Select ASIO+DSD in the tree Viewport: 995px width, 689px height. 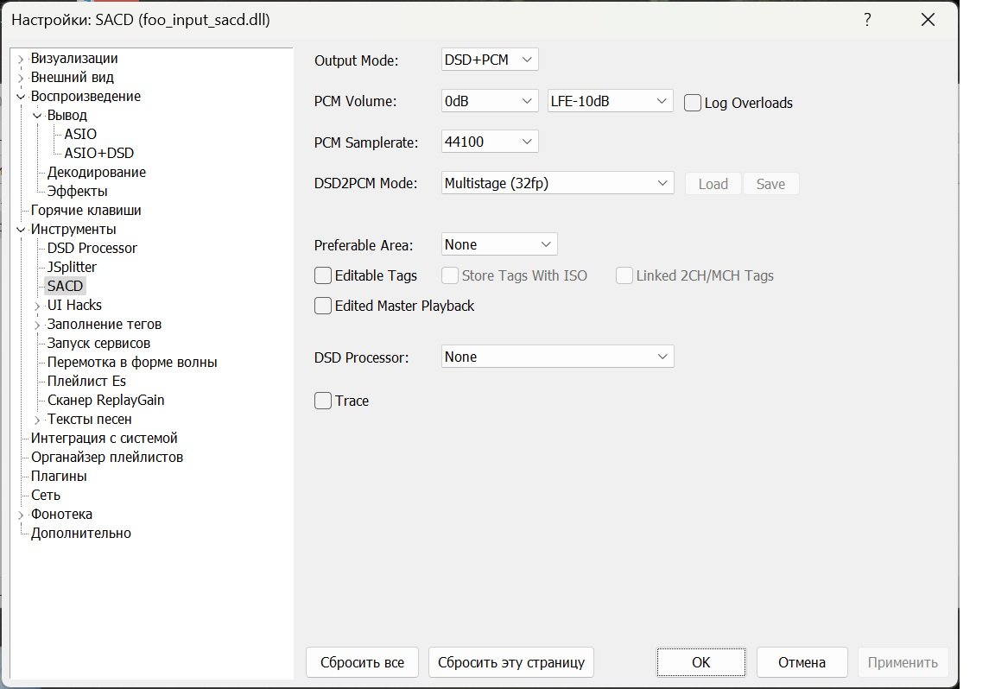click(99, 153)
